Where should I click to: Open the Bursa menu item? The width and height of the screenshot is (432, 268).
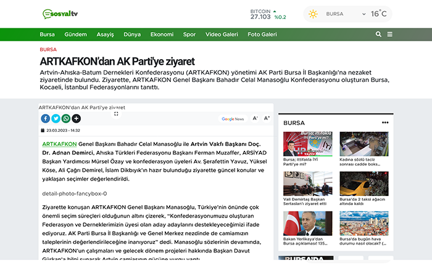pos(47,35)
